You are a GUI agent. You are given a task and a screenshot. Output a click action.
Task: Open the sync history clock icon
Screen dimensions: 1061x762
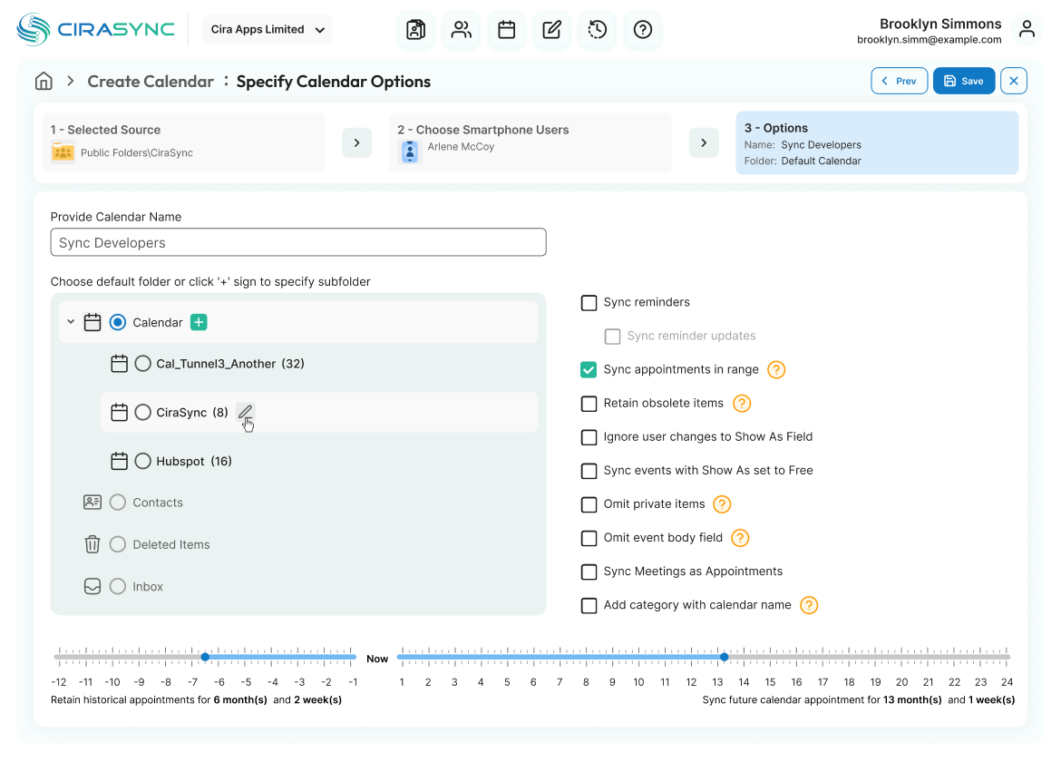[x=597, y=30]
